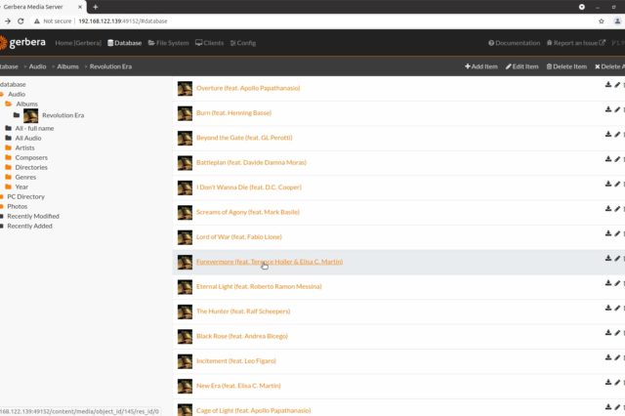
Task: Download the Battleplan track
Action: click(608, 159)
